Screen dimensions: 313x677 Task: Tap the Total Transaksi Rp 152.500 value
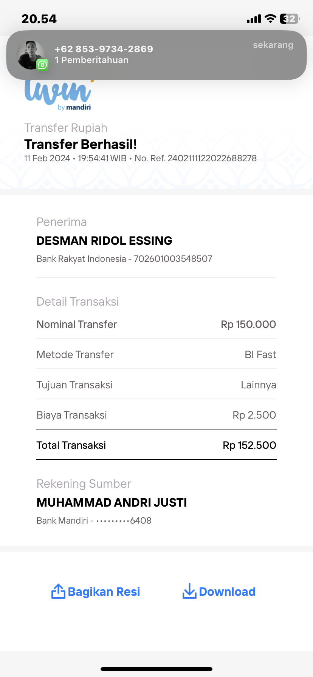coord(249,445)
